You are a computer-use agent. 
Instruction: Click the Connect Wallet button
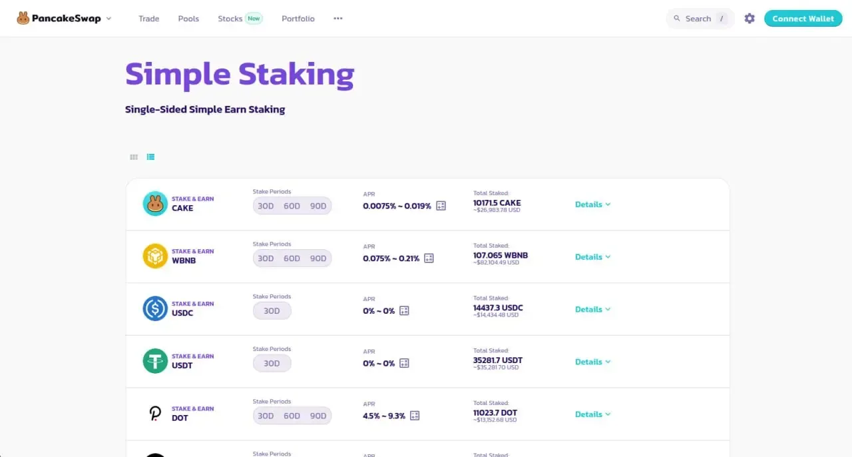click(803, 19)
